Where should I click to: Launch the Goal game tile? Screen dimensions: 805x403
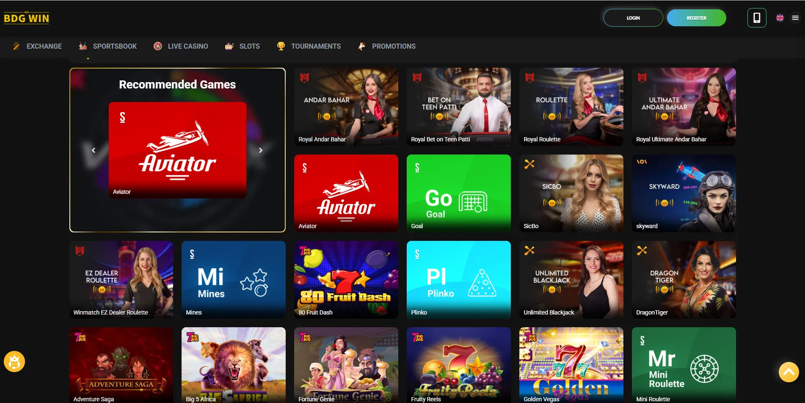(459, 193)
